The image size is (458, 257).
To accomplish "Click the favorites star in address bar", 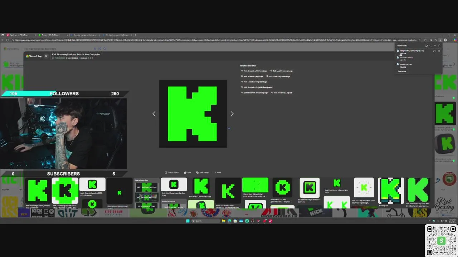I will [420, 40].
